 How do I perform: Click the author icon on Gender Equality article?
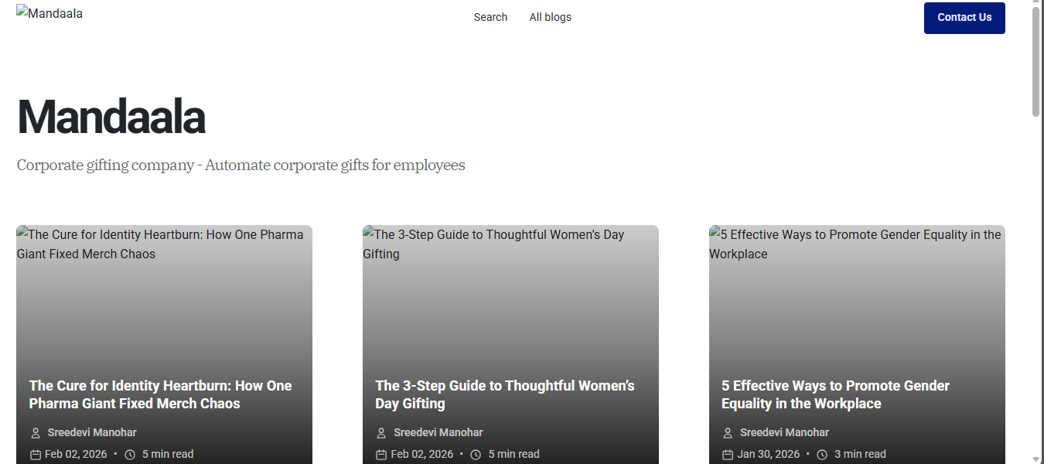(x=728, y=433)
